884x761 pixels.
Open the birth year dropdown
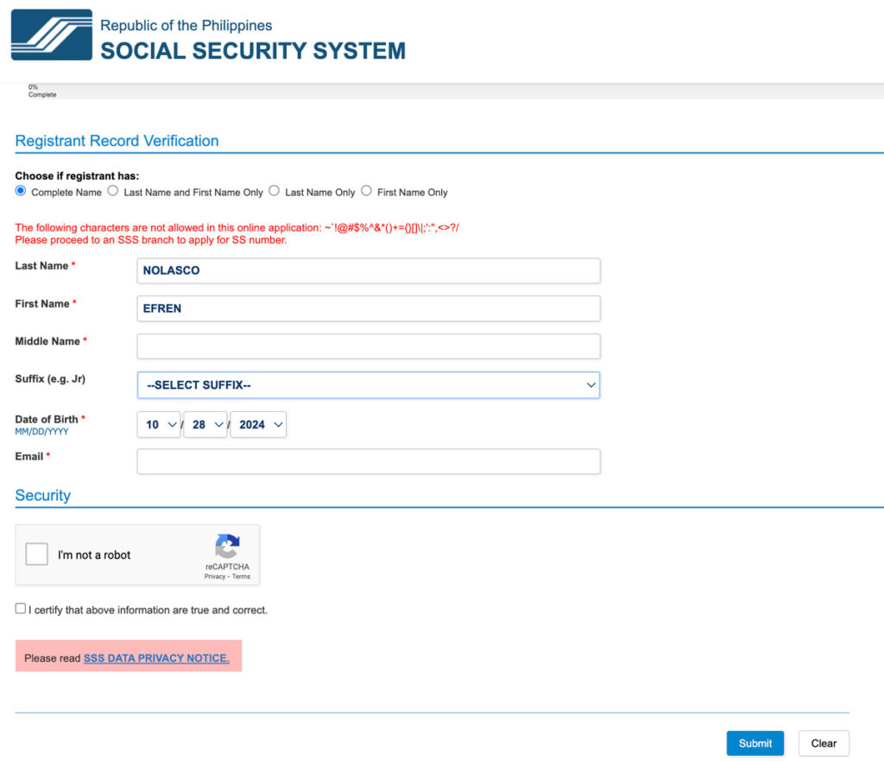(x=258, y=424)
